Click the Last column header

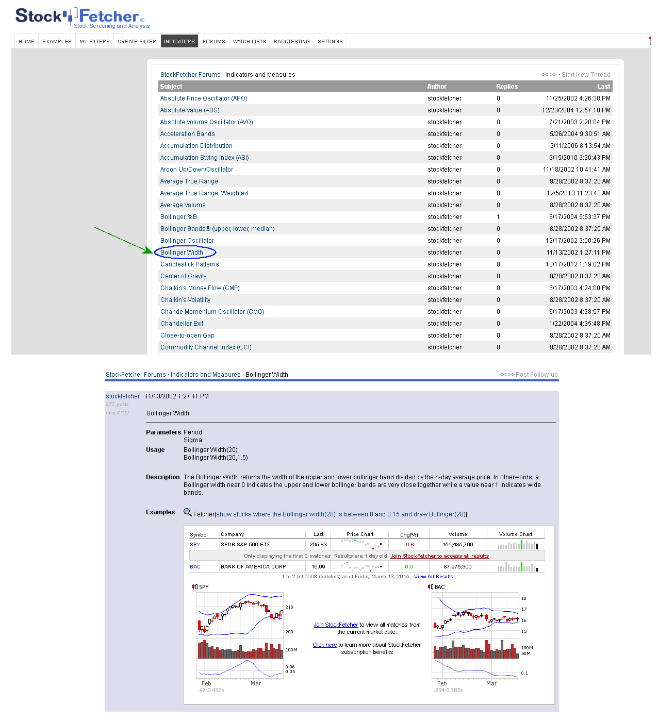coord(603,87)
